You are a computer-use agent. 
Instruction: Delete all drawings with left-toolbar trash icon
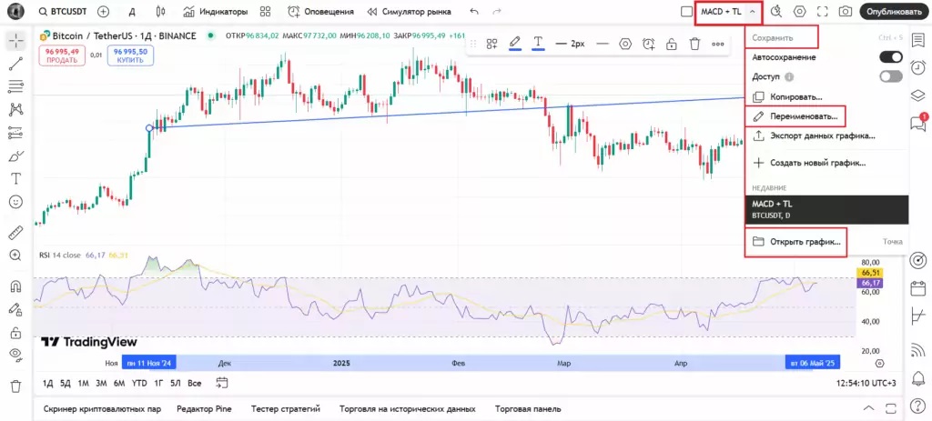coord(16,386)
